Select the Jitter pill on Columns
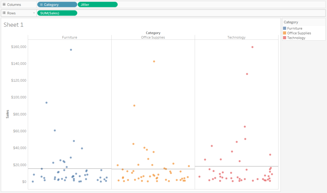The width and height of the screenshot is (327, 193). tap(97, 4)
